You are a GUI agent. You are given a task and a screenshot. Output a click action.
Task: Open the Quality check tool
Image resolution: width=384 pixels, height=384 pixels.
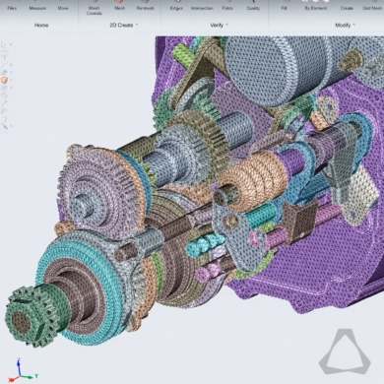[253, 6]
